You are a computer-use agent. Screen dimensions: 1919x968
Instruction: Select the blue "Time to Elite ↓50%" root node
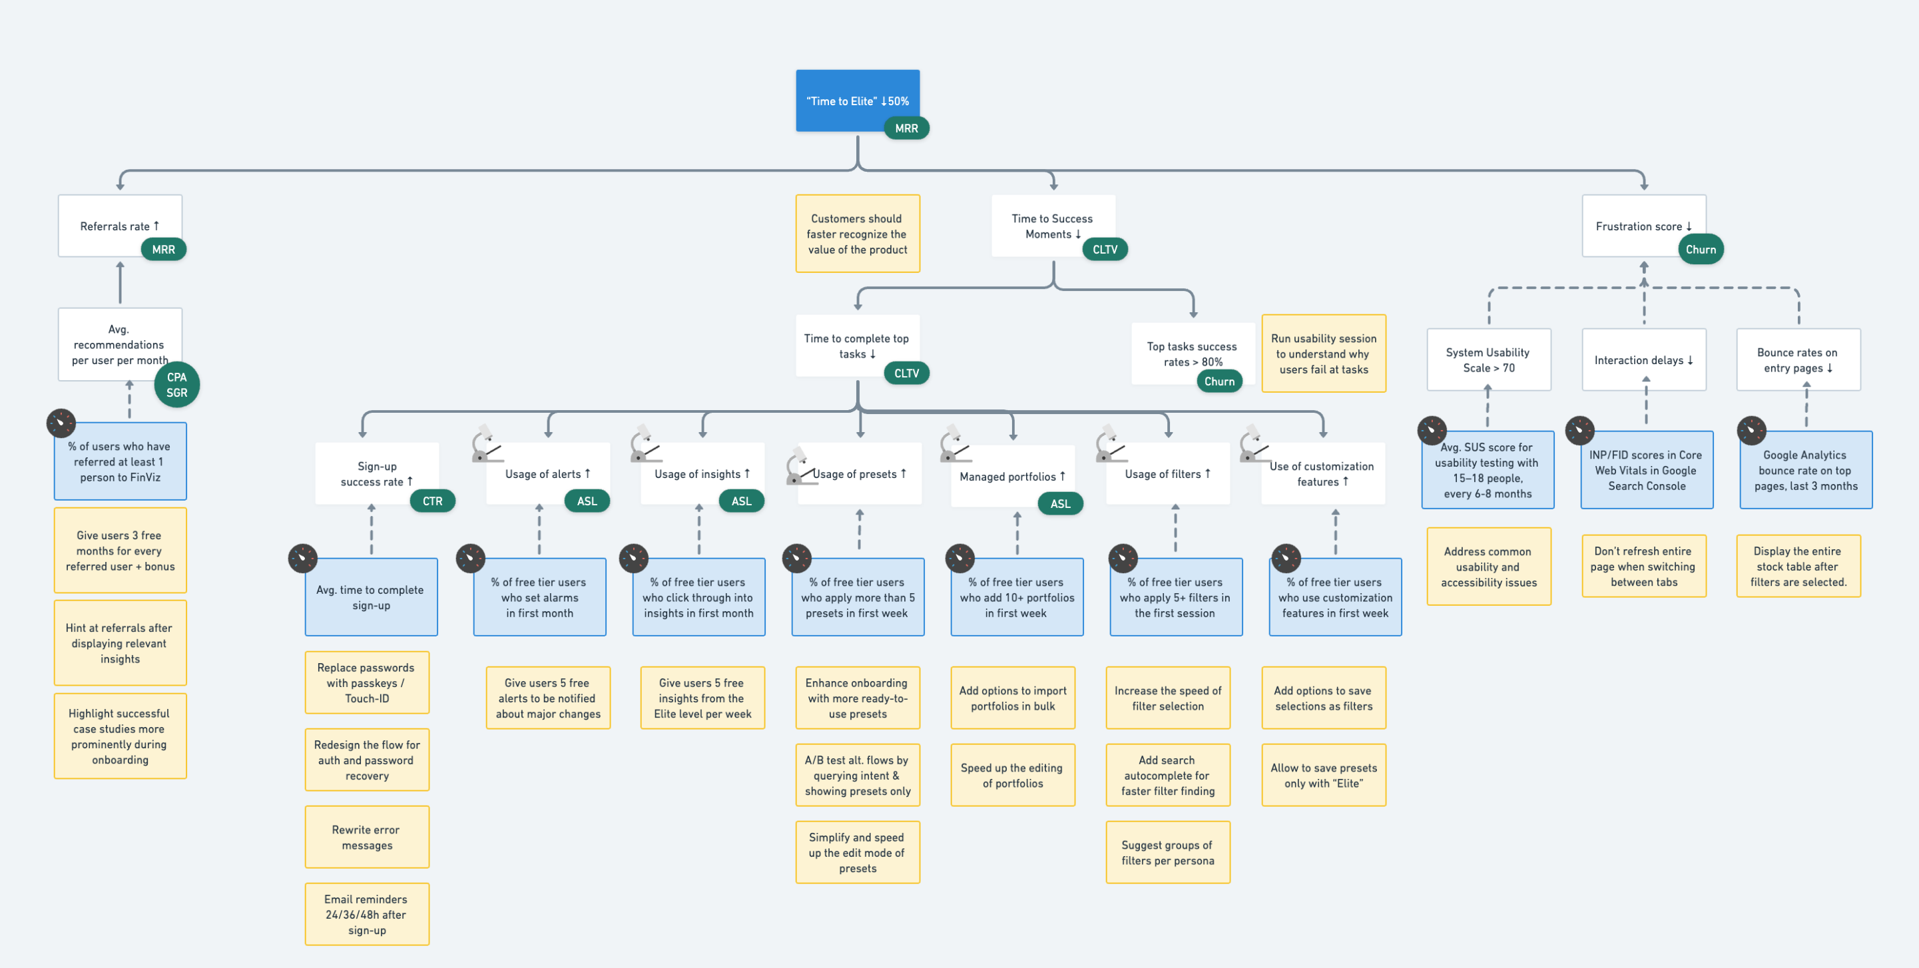click(x=858, y=99)
